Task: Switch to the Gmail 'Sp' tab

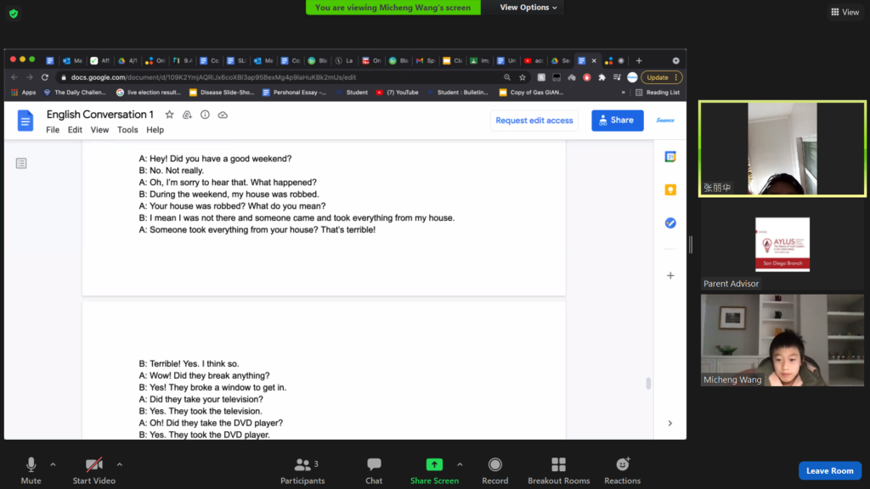Action: [x=426, y=60]
